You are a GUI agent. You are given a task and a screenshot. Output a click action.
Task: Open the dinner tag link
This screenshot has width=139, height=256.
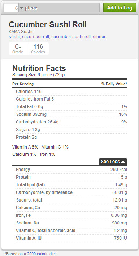click(x=99, y=37)
